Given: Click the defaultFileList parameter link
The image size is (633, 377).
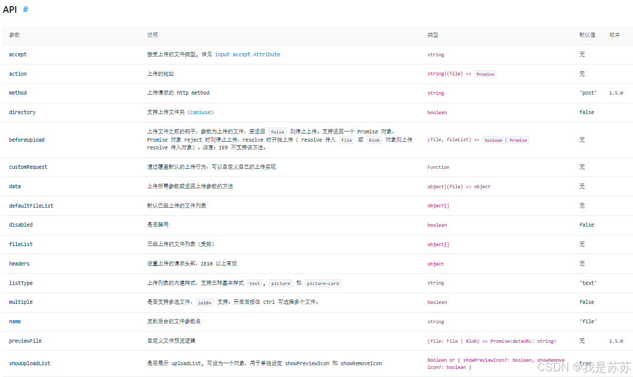Looking at the screenshot, I should (x=31, y=206).
